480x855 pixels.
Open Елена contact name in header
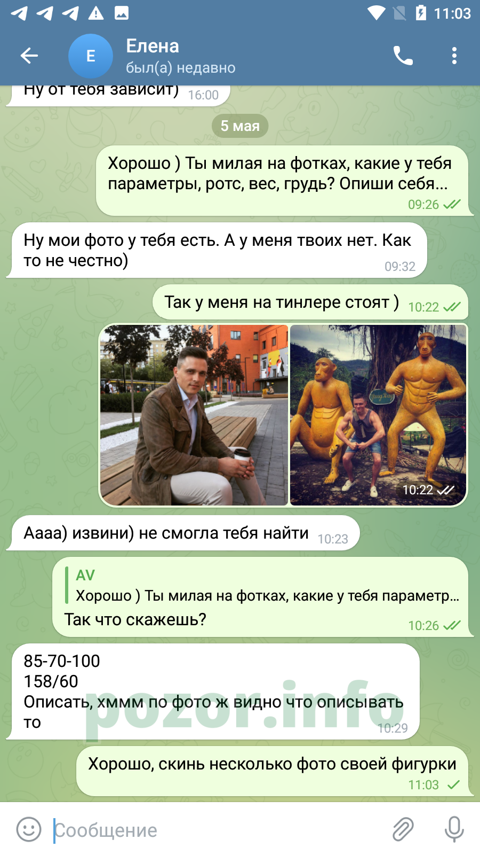pyautogui.click(x=153, y=46)
